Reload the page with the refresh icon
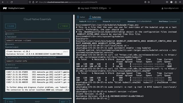183x103 pixels. 12,2
